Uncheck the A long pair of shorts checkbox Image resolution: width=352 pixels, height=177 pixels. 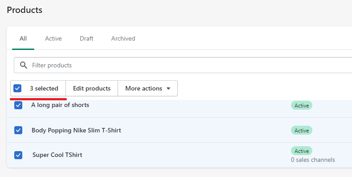tap(18, 105)
